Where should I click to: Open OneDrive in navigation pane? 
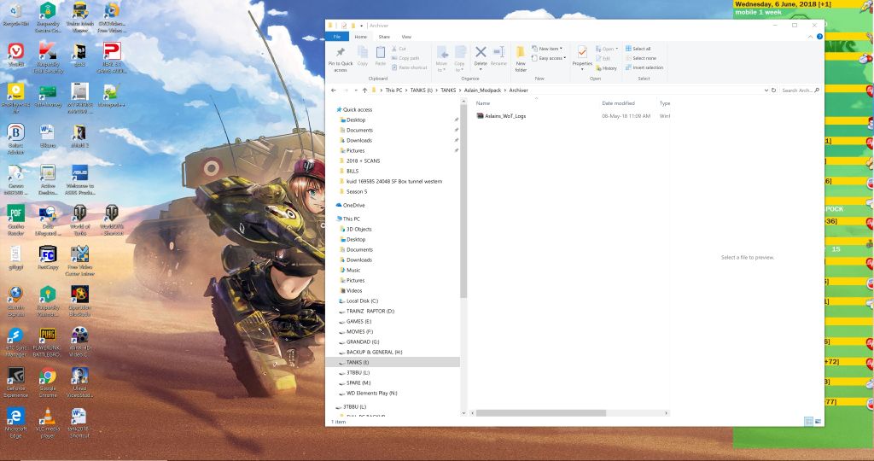(353, 205)
